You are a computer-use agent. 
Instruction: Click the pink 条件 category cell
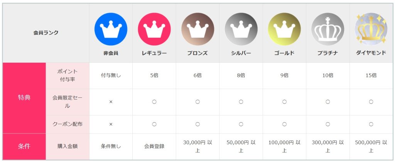24,146
